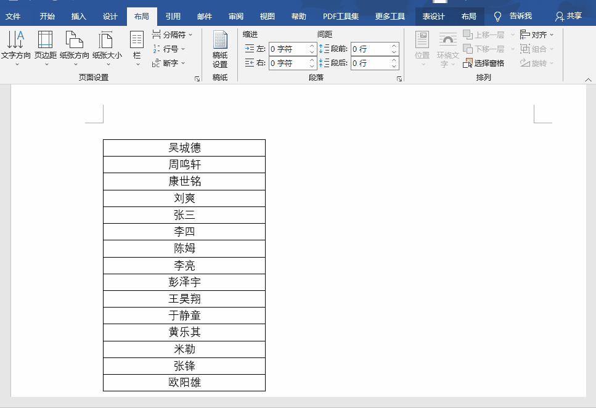The image size is (596, 408).
Task: Click table cell 周鸣轩
Action: pyautogui.click(x=184, y=165)
